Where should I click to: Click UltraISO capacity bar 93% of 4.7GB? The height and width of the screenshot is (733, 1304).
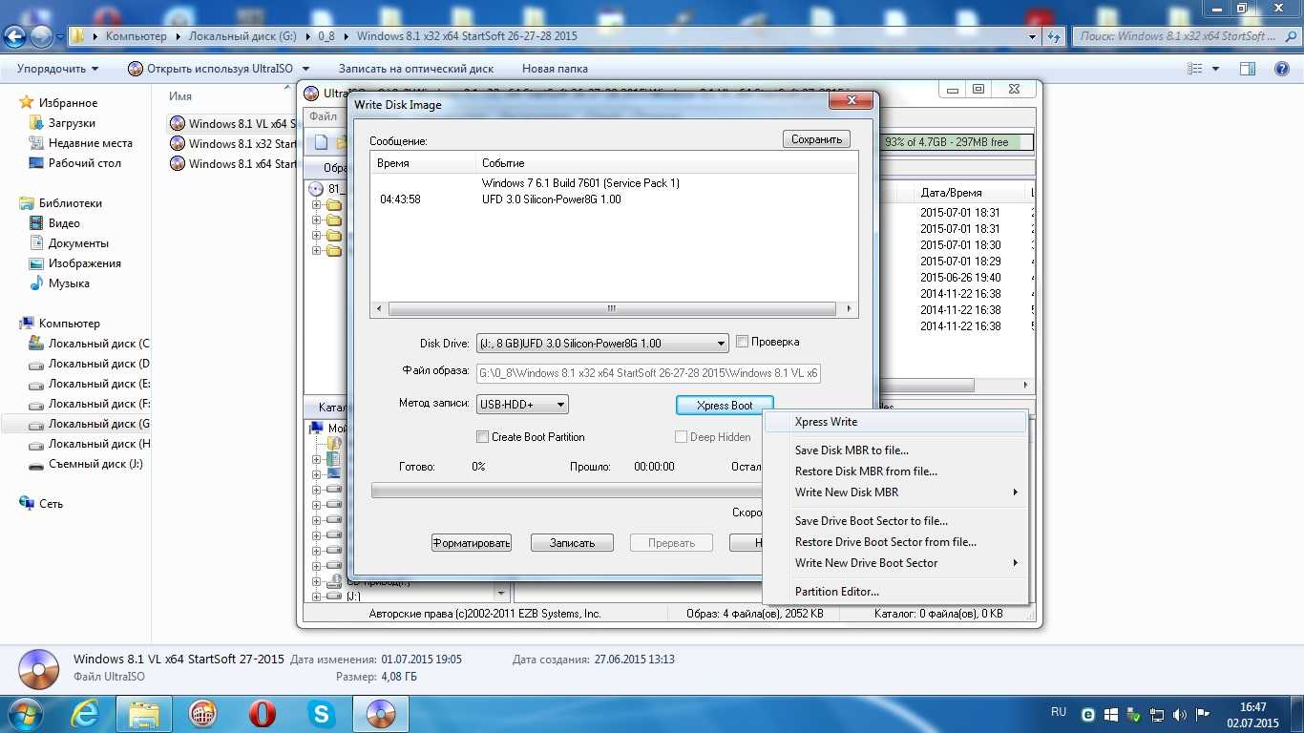click(x=957, y=142)
